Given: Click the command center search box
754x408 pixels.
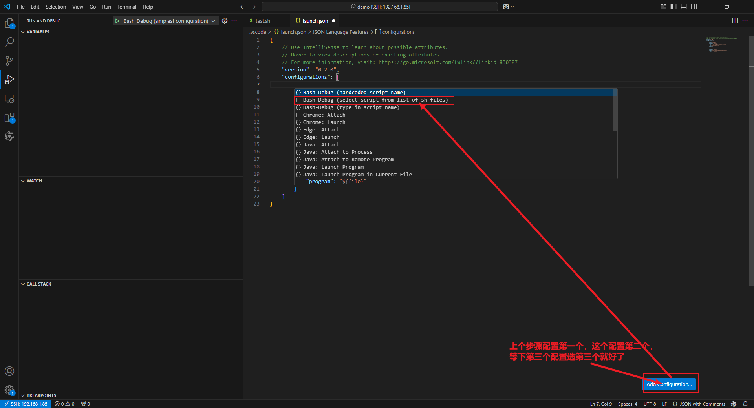Looking at the screenshot, I should [x=380, y=7].
